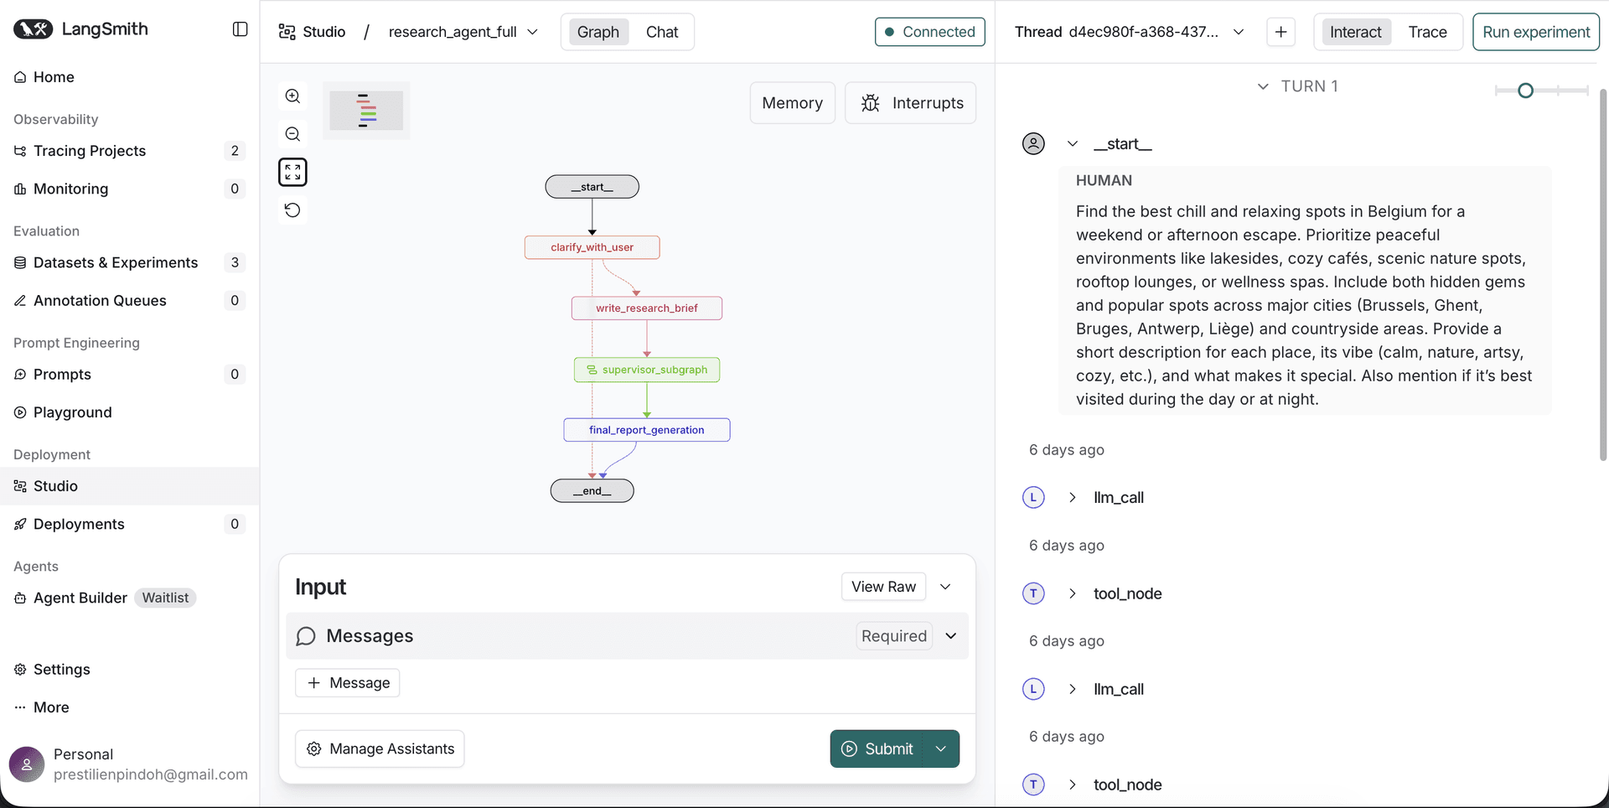1609x808 pixels.
Task: Open the Studio section in the sidebar
Action: tap(54, 486)
